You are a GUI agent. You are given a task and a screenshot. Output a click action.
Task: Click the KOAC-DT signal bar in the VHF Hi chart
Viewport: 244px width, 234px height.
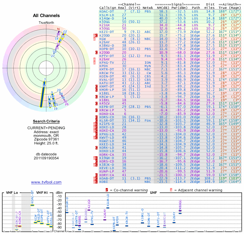coord(32,205)
